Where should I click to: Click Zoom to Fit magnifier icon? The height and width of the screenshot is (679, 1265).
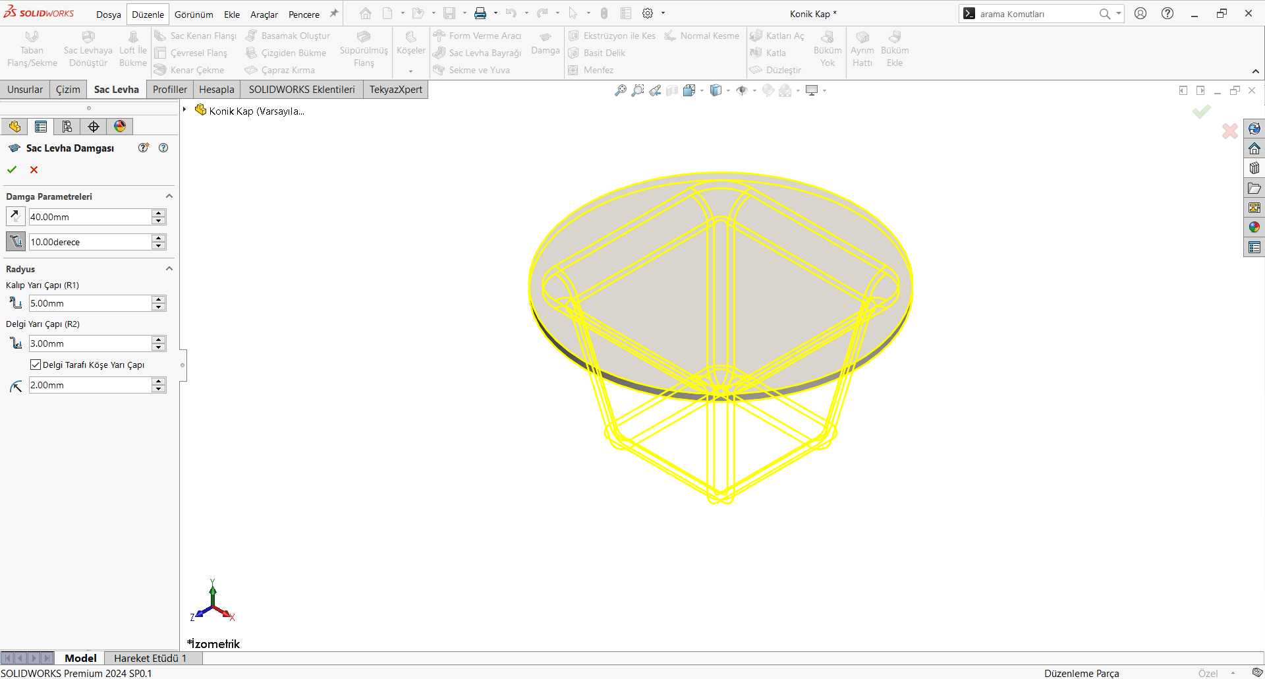(621, 90)
